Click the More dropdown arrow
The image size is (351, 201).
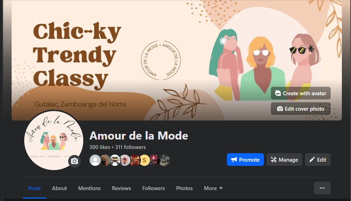pyautogui.click(x=221, y=188)
